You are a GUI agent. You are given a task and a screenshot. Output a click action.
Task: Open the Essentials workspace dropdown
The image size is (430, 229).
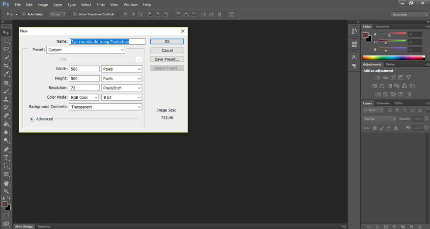click(x=409, y=15)
